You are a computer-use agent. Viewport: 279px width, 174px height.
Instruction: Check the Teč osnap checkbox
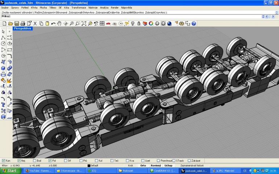coord(112,161)
